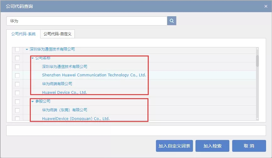Click the magnifier search icon button

pyautogui.click(x=172, y=21)
